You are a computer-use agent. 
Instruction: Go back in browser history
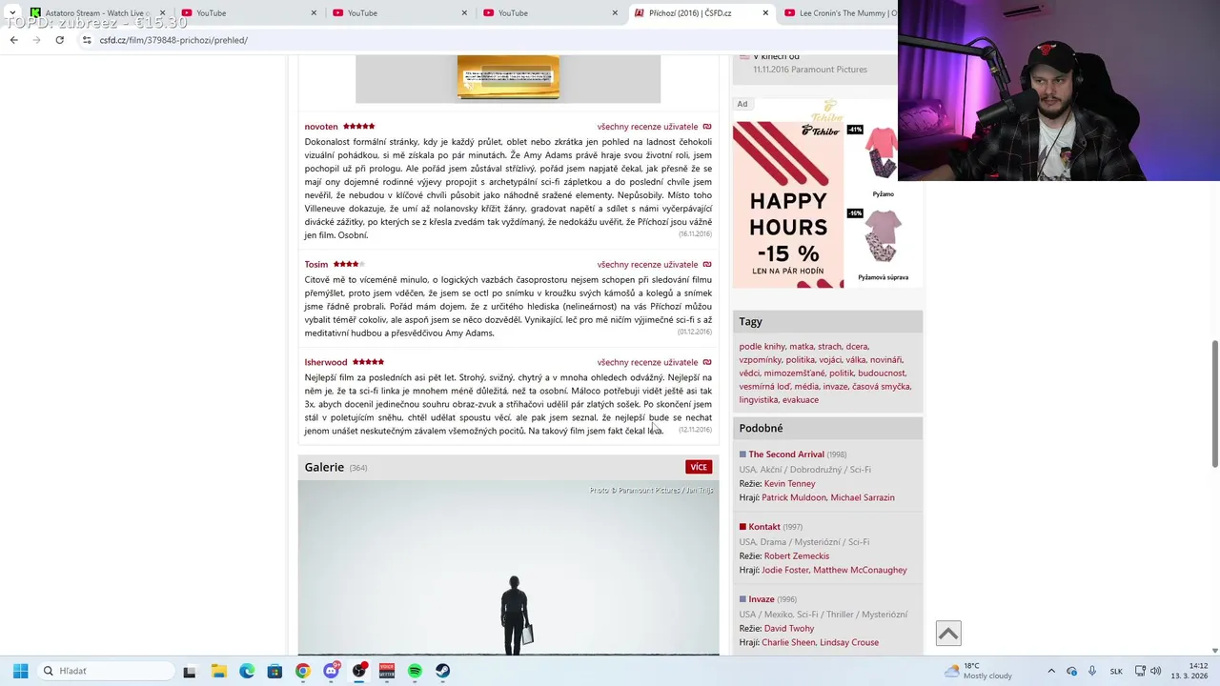[13, 40]
